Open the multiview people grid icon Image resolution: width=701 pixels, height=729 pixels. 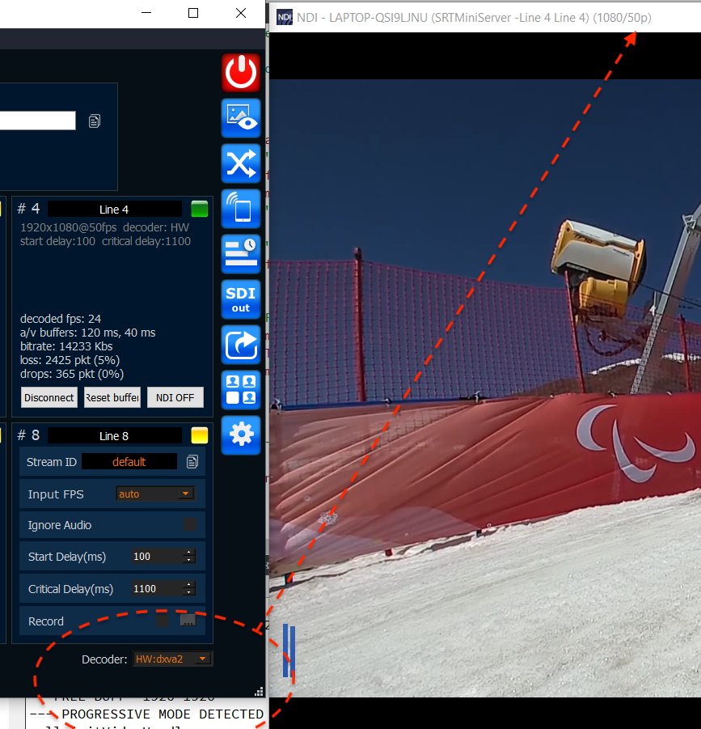[x=241, y=390]
